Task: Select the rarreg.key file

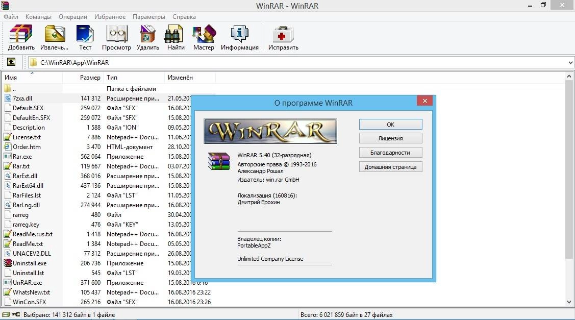Action: pos(26,225)
